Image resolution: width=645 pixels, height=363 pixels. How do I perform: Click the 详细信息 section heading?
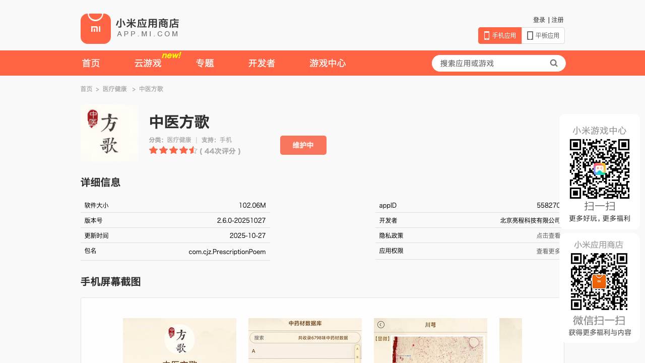tap(101, 183)
